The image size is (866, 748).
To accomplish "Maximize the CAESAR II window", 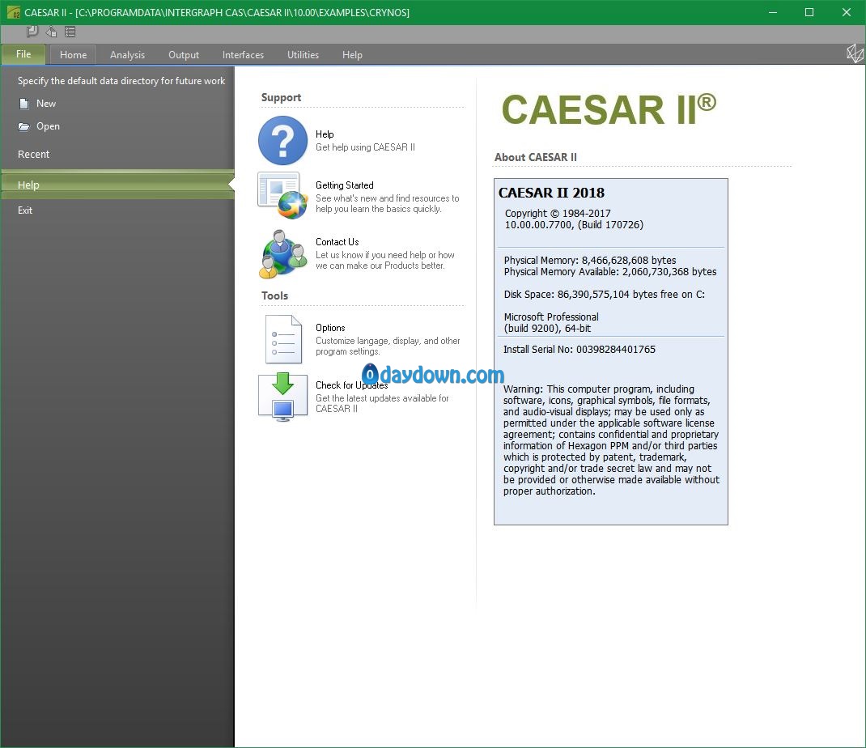I will click(x=809, y=12).
